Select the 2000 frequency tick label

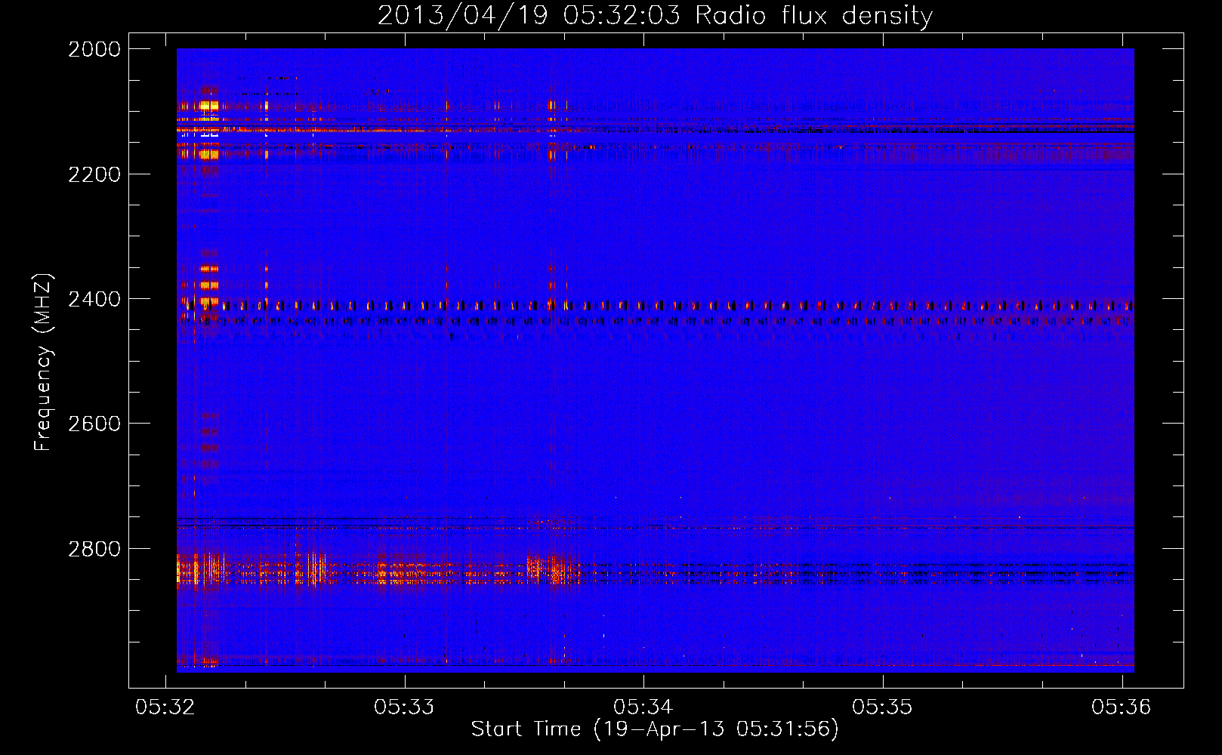(94, 49)
